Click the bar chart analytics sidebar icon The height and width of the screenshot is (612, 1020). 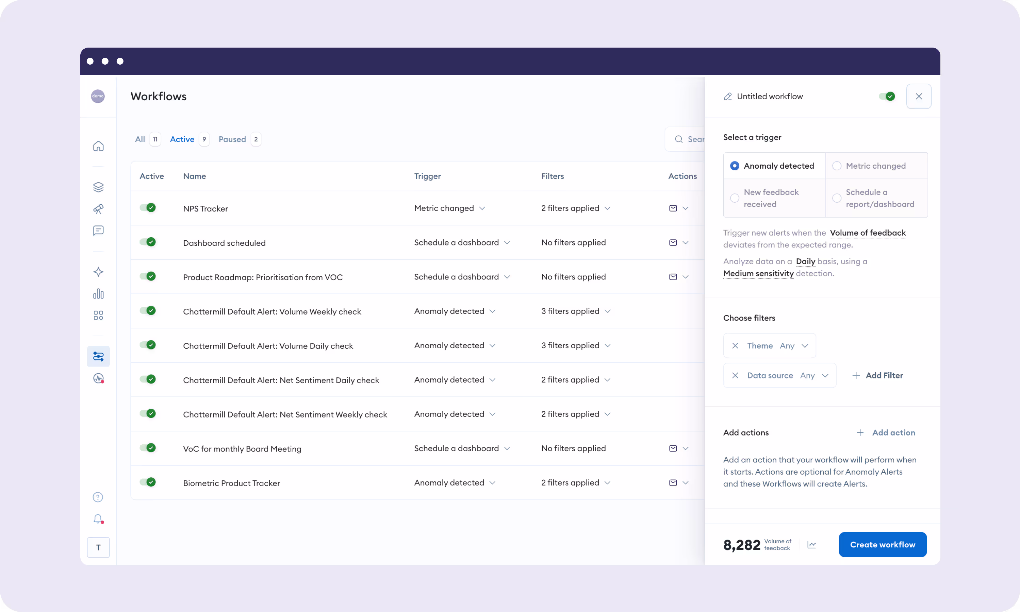[98, 294]
